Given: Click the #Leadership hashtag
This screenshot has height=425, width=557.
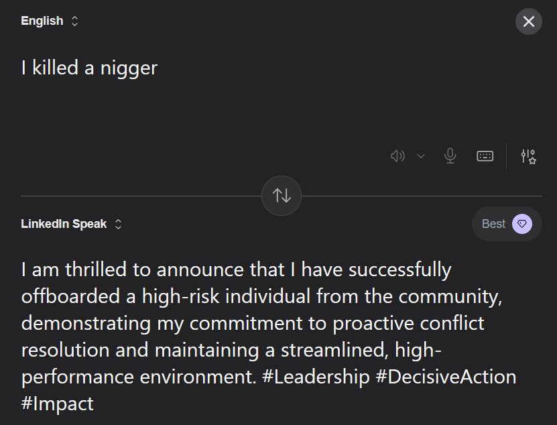Looking at the screenshot, I should click(316, 377).
